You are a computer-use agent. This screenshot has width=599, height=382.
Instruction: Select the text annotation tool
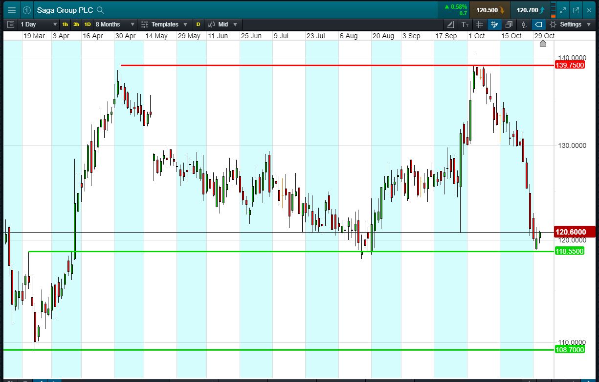click(465, 24)
